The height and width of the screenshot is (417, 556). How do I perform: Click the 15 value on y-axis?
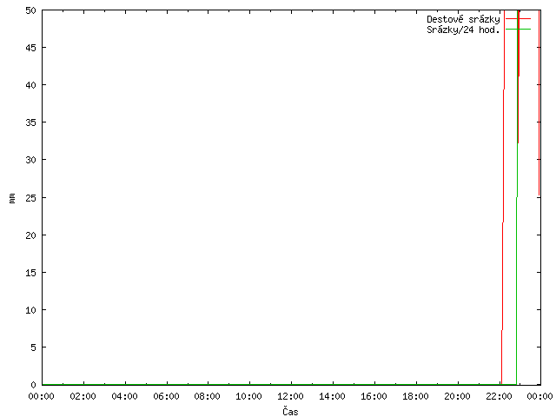(x=31, y=273)
